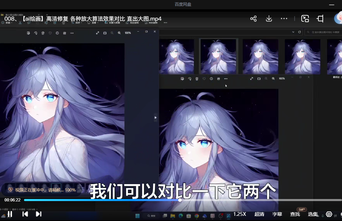Select the fourth image thumbnail in explorer

click(303, 56)
